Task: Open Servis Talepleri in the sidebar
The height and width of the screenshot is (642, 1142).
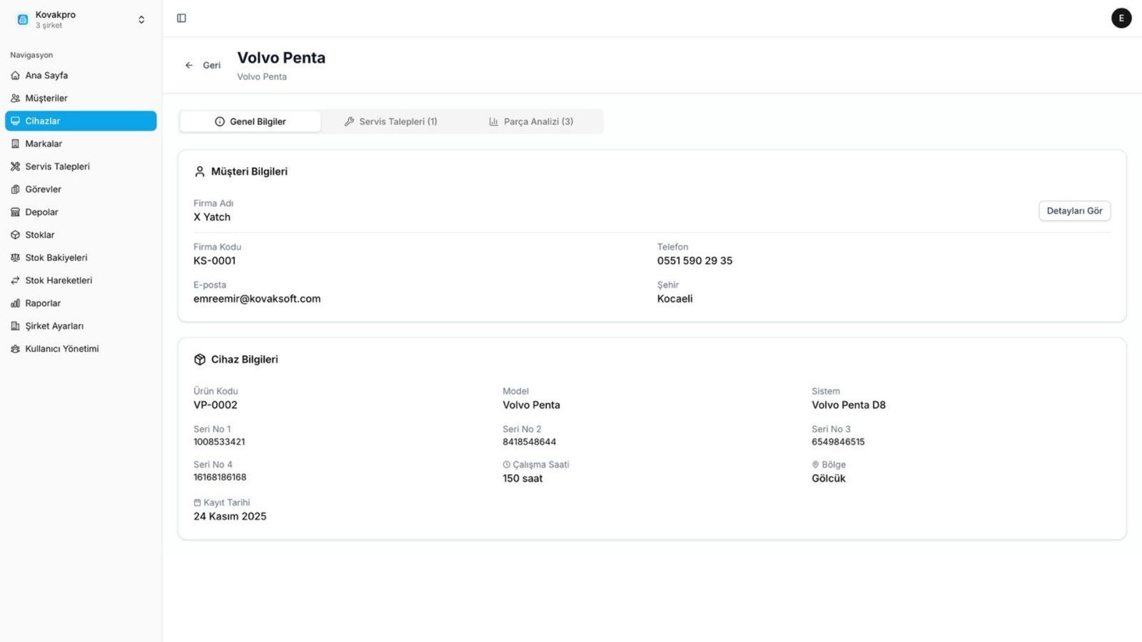Action: pyautogui.click(x=57, y=167)
